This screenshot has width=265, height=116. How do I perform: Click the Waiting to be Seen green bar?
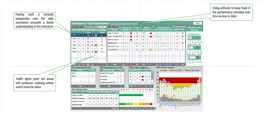point(131,95)
